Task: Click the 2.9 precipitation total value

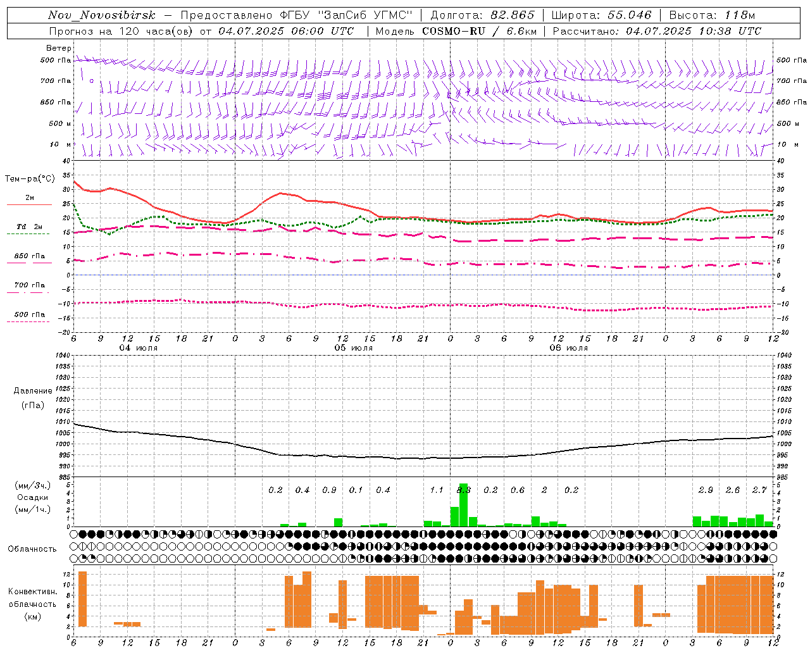Action: (706, 490)
